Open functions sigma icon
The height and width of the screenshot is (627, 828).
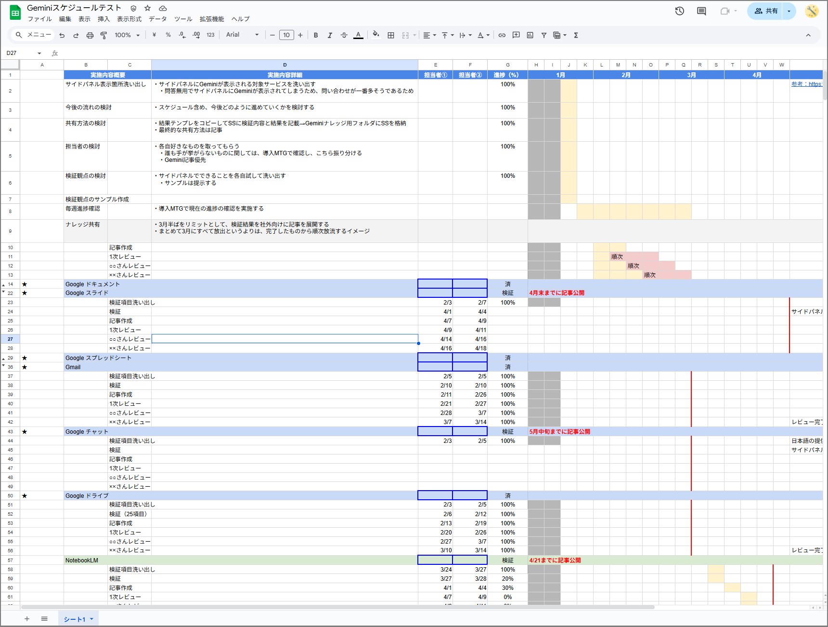point(576,35)
